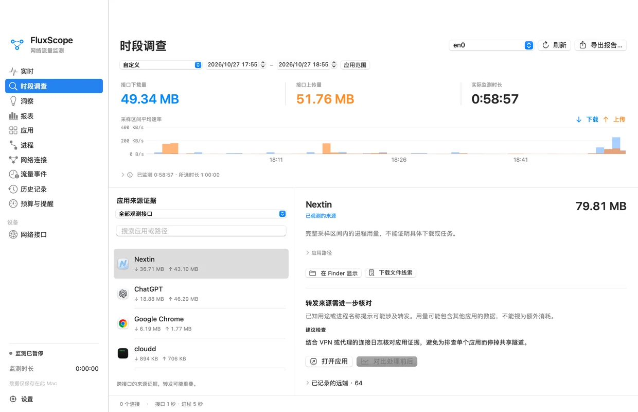The width and height of the screenshot is (638, 412).
Task: Click the info icon beside 已监测 0:58:57
Action: (130, 175)
